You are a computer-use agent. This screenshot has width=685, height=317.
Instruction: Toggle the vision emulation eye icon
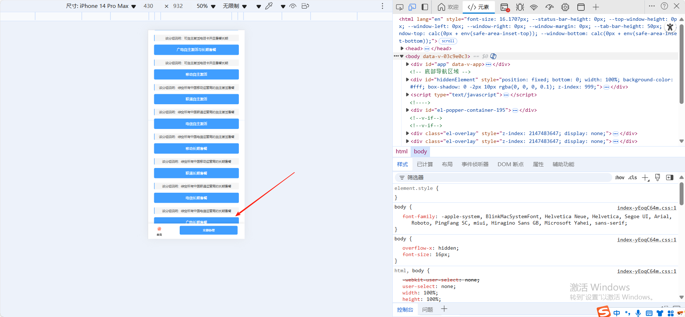pyautogui.click(x=293, y=6)
